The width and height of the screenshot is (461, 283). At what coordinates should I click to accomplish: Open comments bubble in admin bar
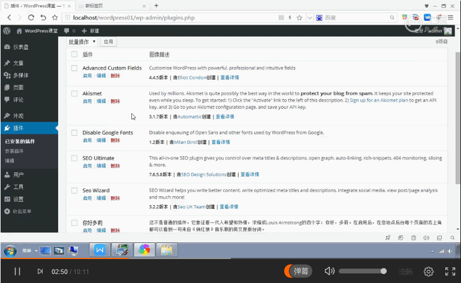coord(70,31)
